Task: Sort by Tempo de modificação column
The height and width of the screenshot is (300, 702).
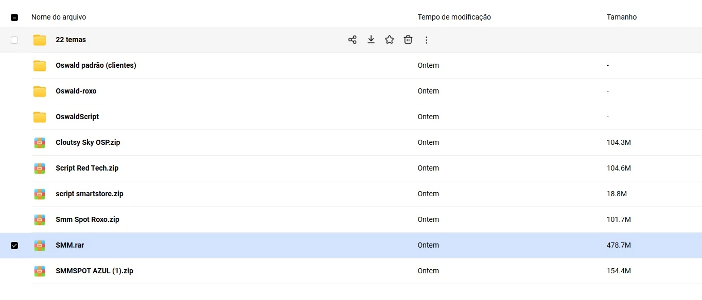Action: point(454,17)
